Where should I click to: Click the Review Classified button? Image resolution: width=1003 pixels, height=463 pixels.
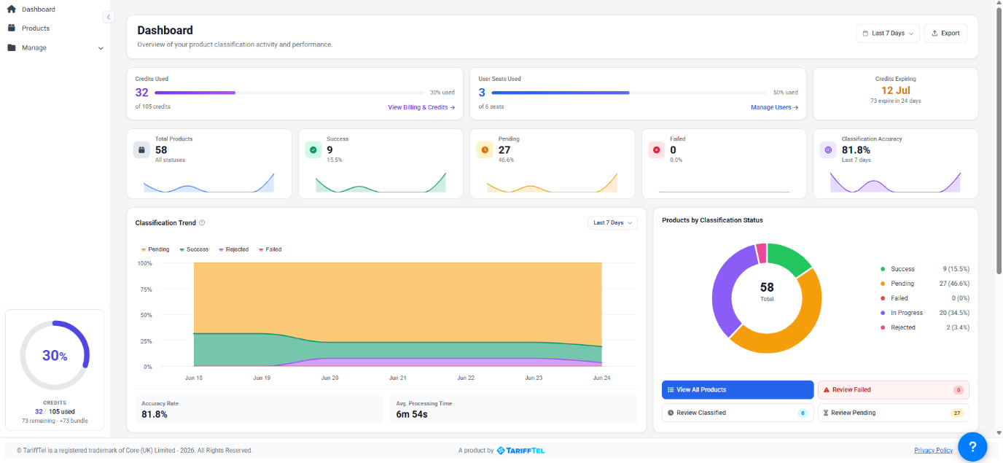738,413
